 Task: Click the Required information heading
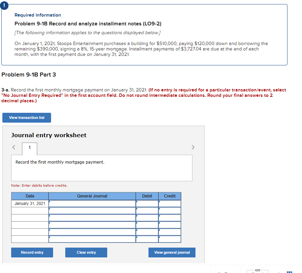(x=38, y=15)
